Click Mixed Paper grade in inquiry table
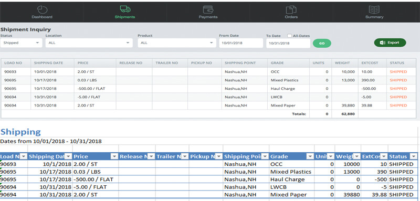 tap(283, 105)
